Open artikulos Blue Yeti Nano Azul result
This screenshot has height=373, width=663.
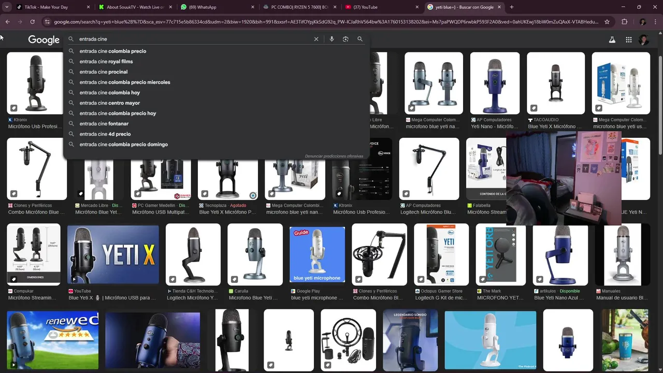560,254
